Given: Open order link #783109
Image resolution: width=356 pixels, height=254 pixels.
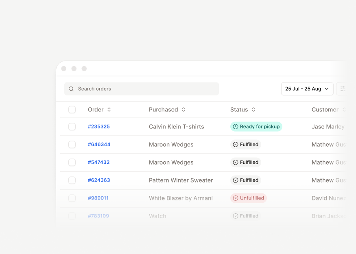Looking at the screenshot, I should [98, 216].
